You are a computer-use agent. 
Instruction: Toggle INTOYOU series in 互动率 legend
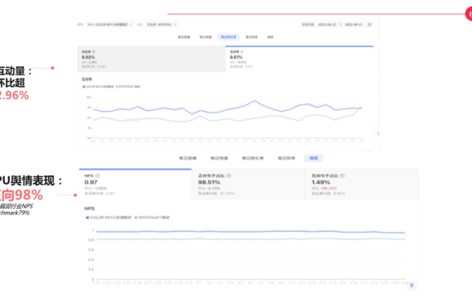(128, 87)
